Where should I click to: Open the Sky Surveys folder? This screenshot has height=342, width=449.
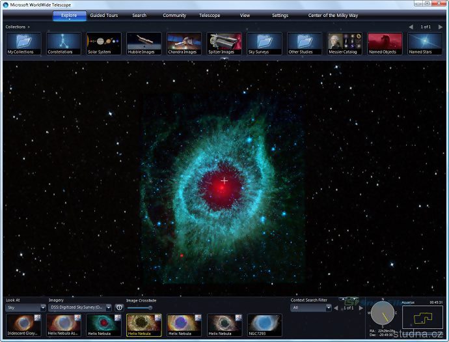[264, 44]
